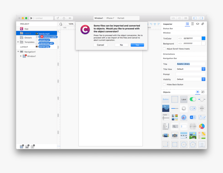Enable Adjust Scroll Views Insets
The width and height of the screenshot is (223, 173).
(164, 49)
